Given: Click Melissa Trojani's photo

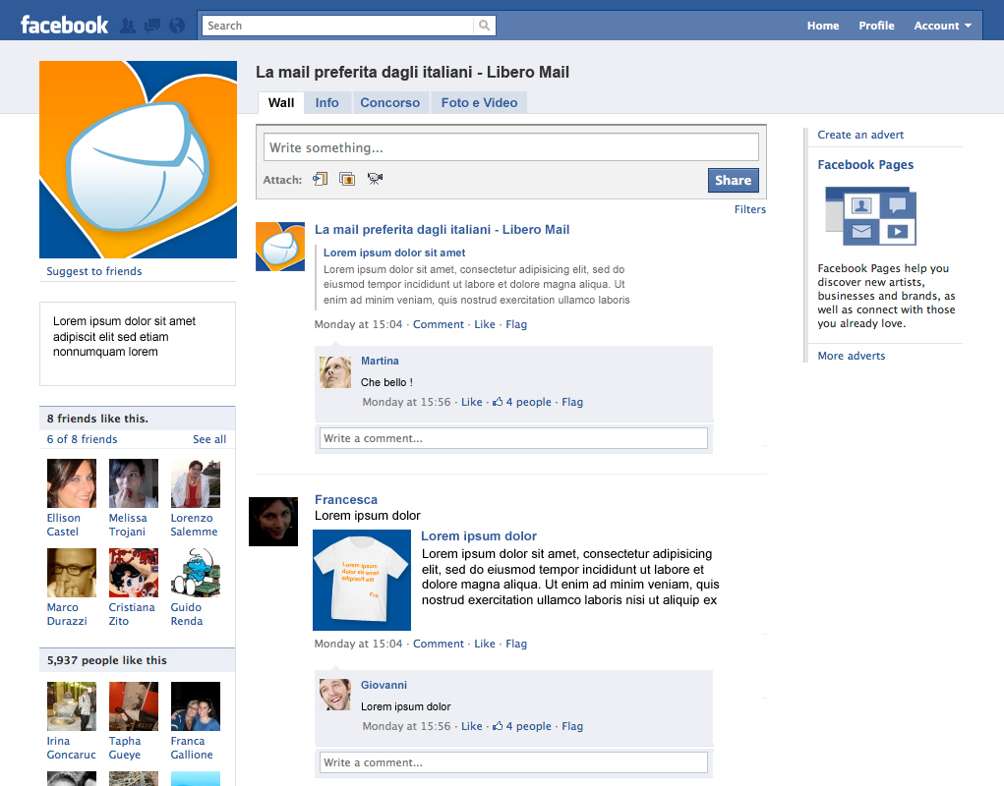Looking at the screenshot, I should (x=133, y=483).
